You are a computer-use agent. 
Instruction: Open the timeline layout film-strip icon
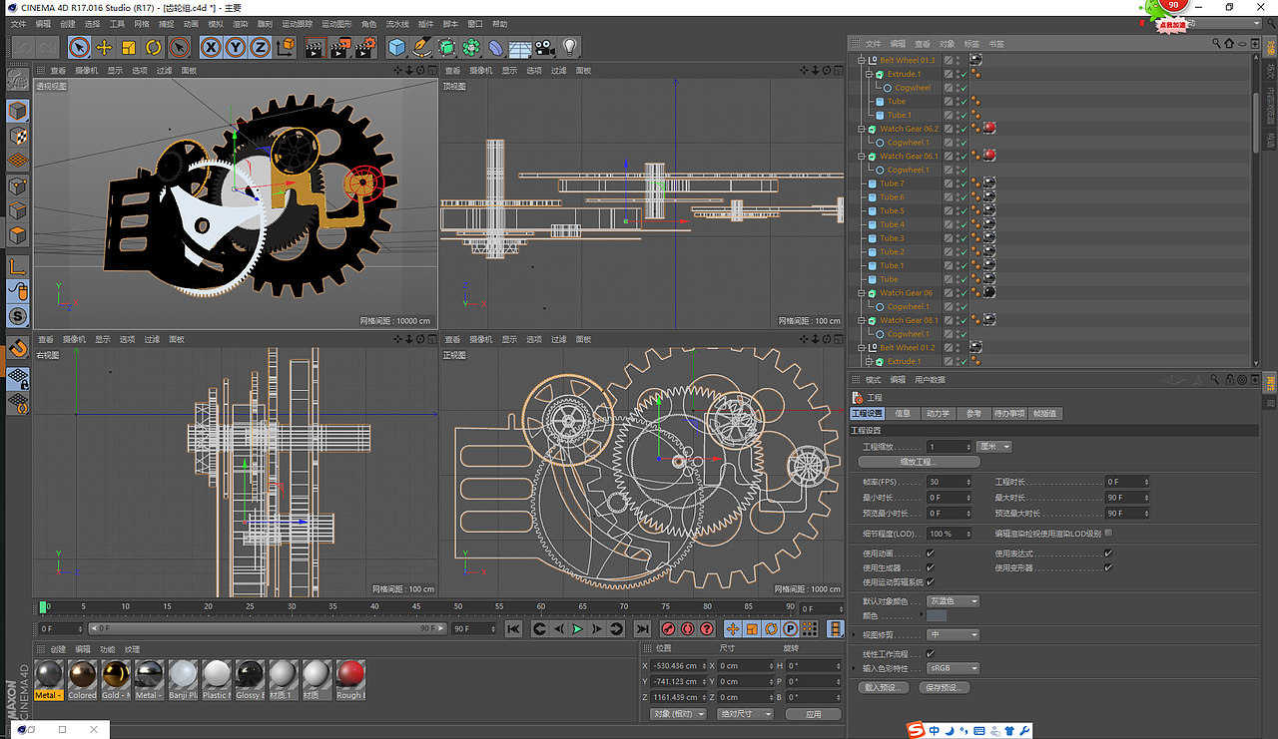pos(836,629)
